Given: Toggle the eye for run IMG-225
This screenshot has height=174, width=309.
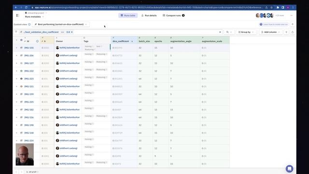Looking at the screenshot, I should [21, 102].
